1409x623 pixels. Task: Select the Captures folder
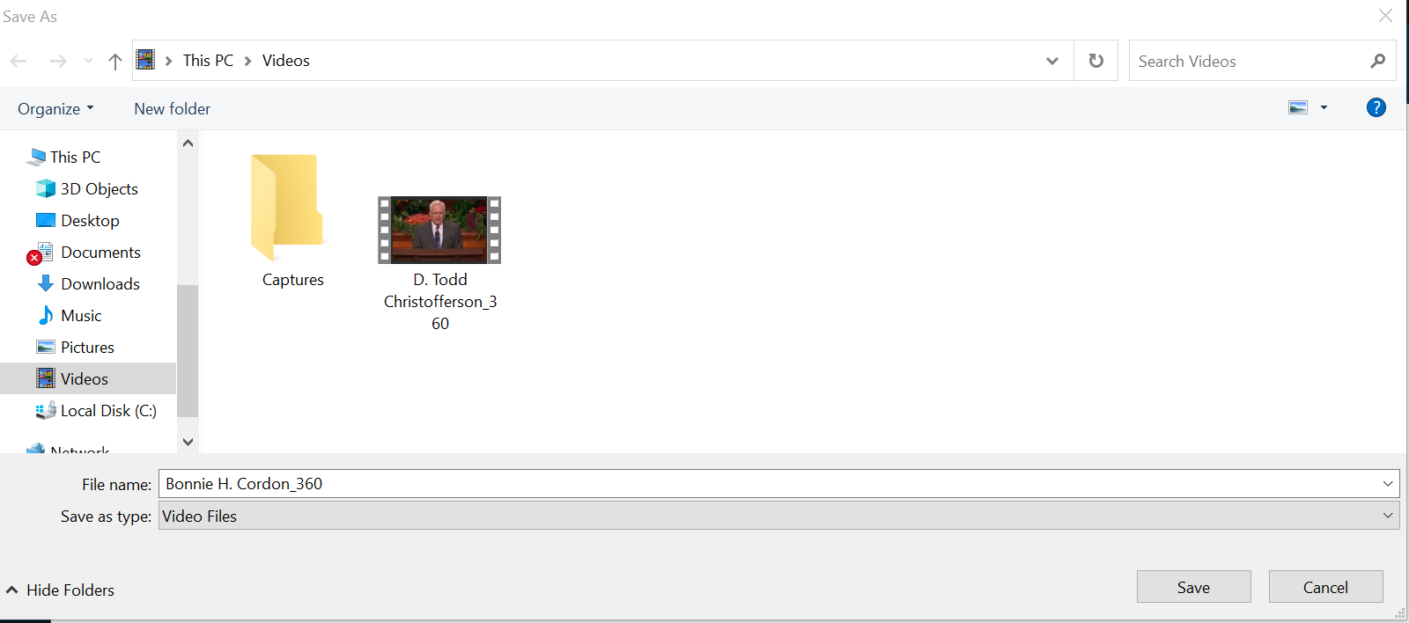pyautogui.click(x=290, y=208)
